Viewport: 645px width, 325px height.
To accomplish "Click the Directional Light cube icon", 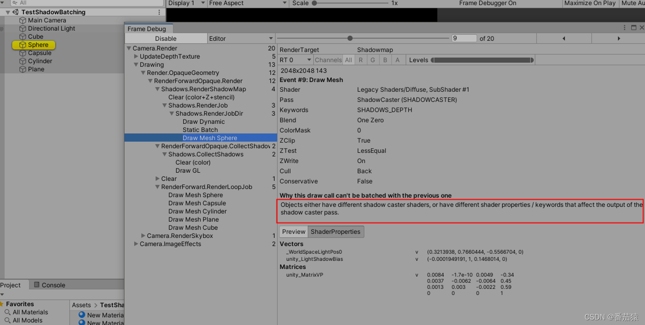I will click(x=23, y=29).
